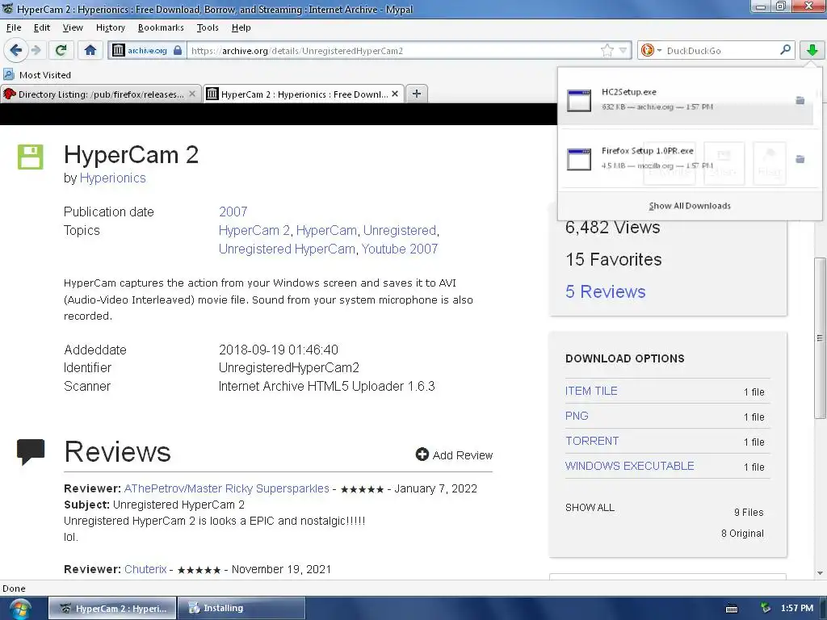Click the scrollbar down arrow

pos(820,572)
